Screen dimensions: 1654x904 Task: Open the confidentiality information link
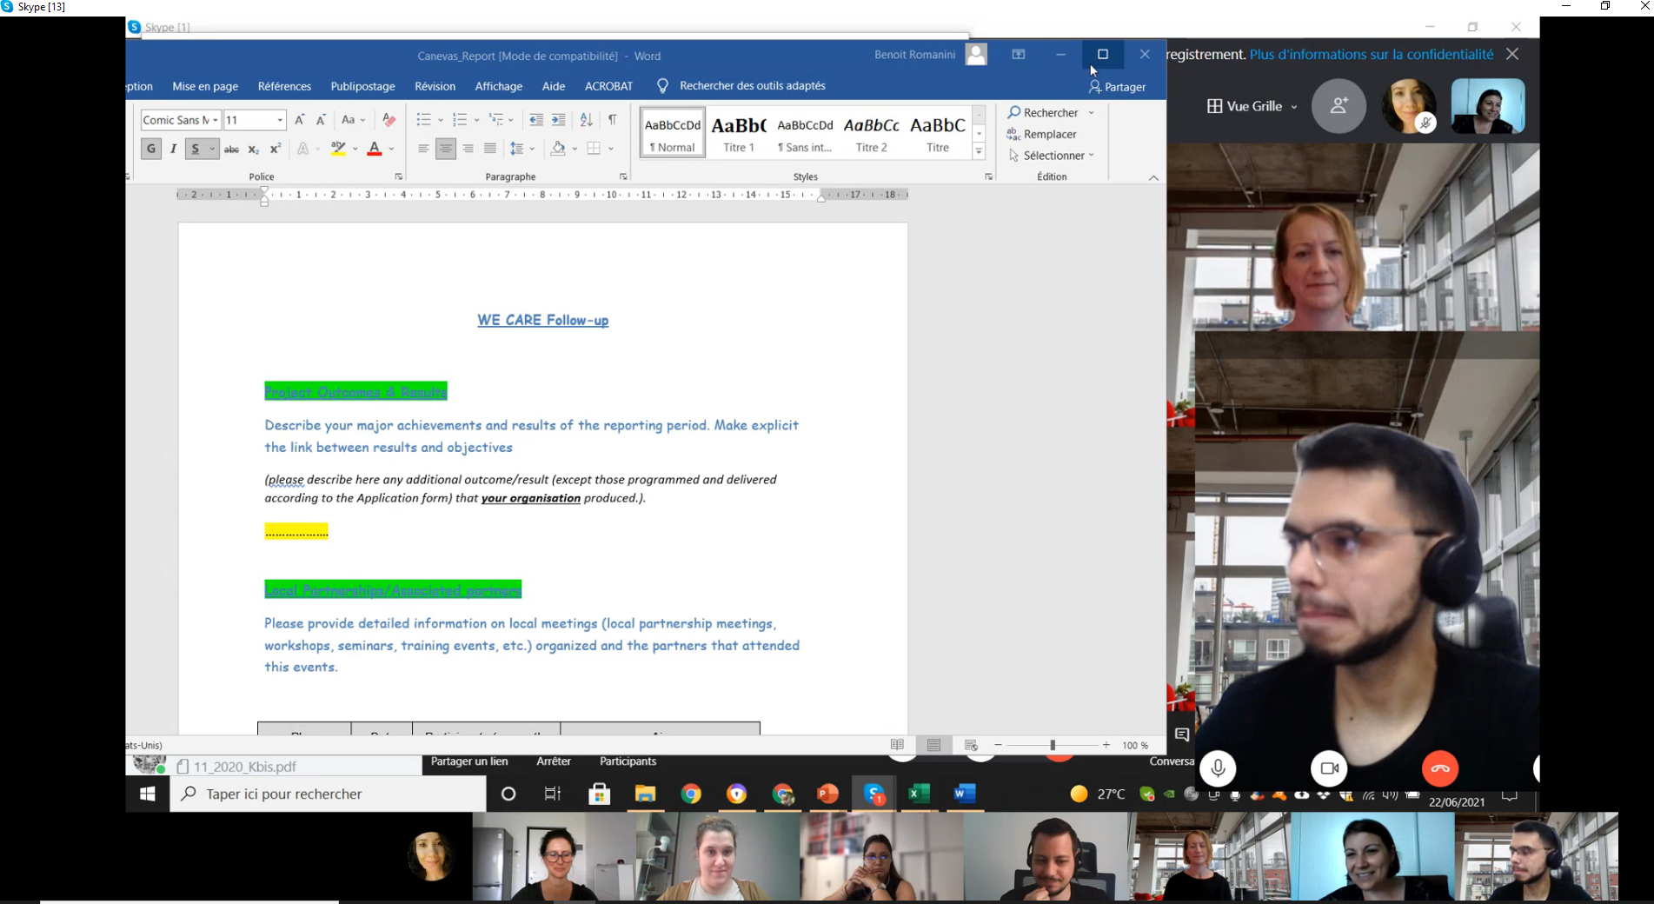pyautogui.click(x=1371, y=54)
